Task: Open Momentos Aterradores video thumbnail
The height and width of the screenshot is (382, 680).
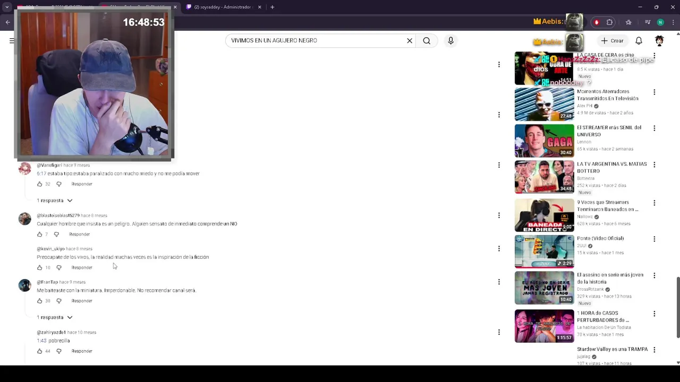Action: (544, 105)
